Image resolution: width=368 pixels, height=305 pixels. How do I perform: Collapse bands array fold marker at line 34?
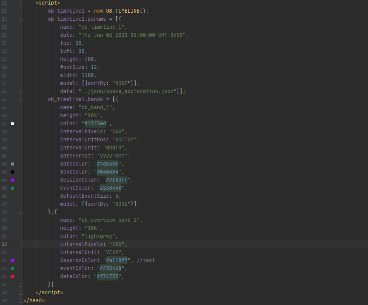(x=21, y=100)
